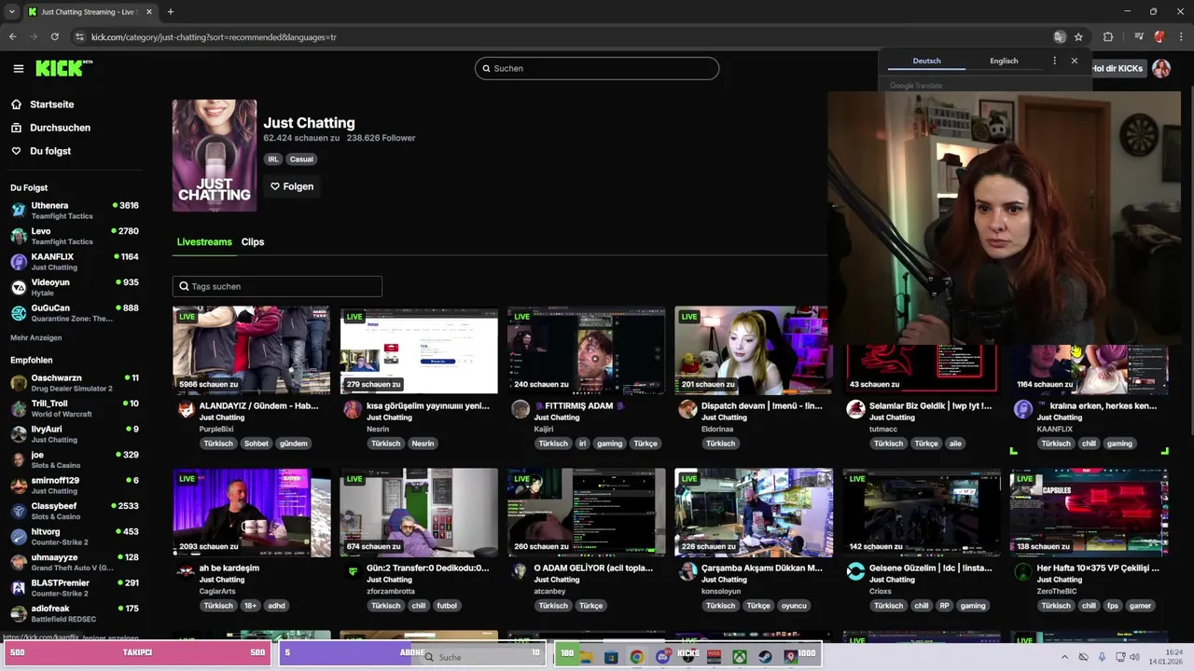Screen dimensions: 1194x671
Task: Open Startseite in the sidebar
Action: pos(51,104)
